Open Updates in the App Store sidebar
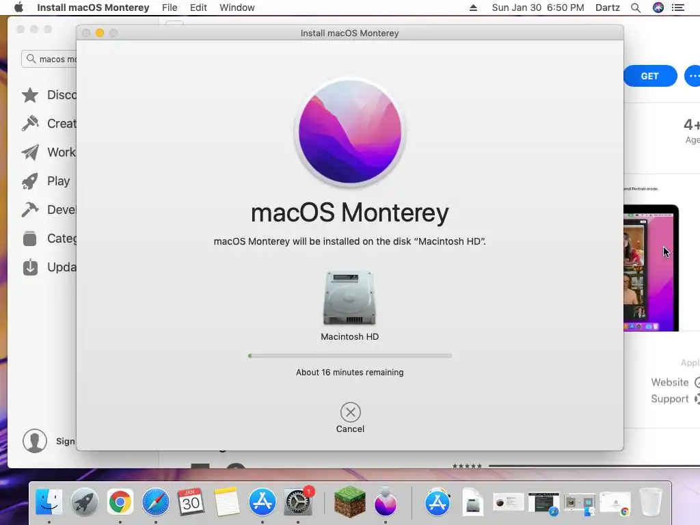Screen dimensions: 700x525 pos(49,267)
